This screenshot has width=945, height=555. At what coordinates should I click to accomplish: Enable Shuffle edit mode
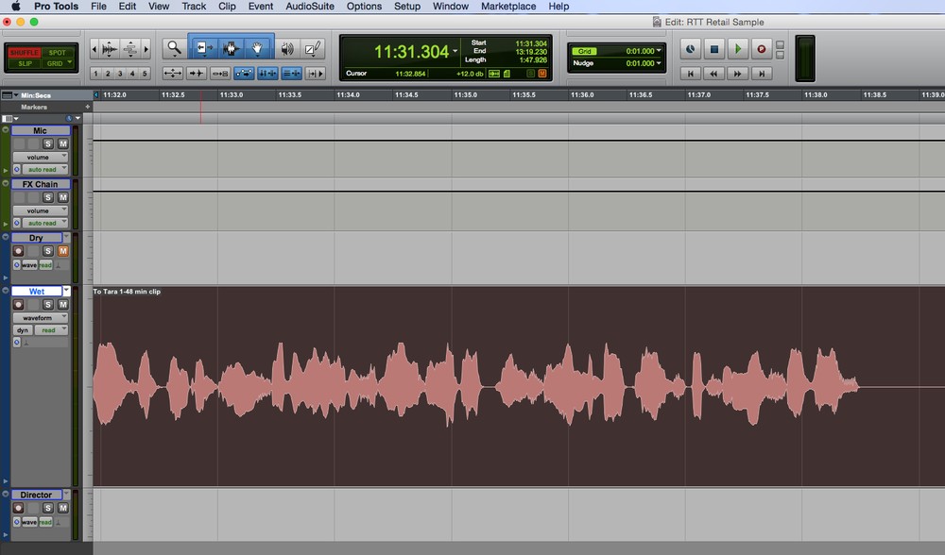[x=23, y=52]
